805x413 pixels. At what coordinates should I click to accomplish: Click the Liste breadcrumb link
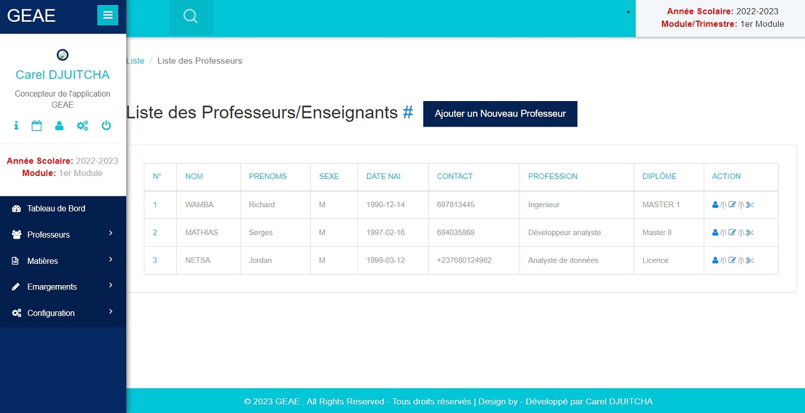pyautogui.click(x=136, y=61)
